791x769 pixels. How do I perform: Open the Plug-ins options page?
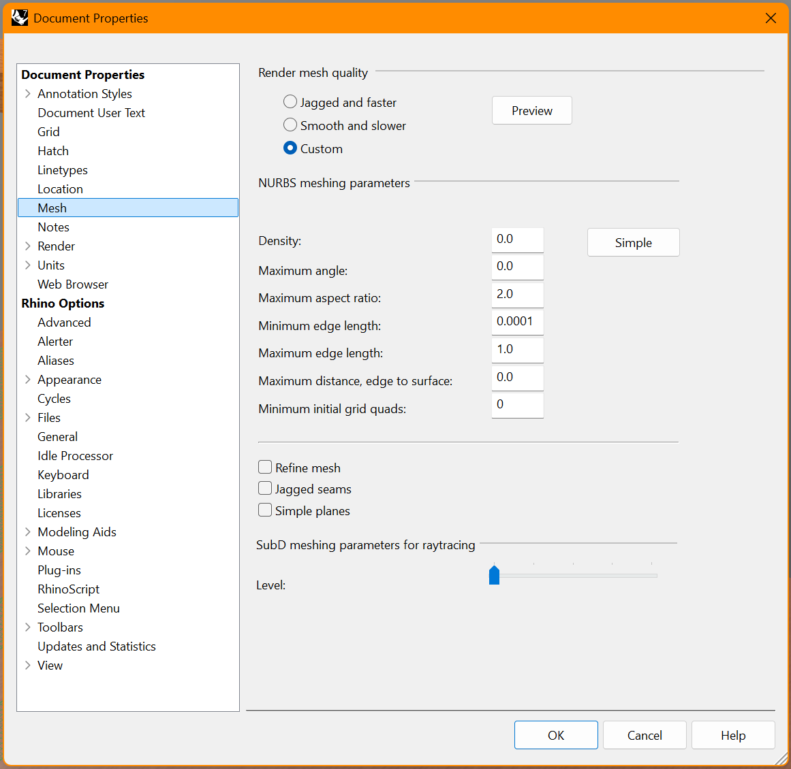pos(59,570)
